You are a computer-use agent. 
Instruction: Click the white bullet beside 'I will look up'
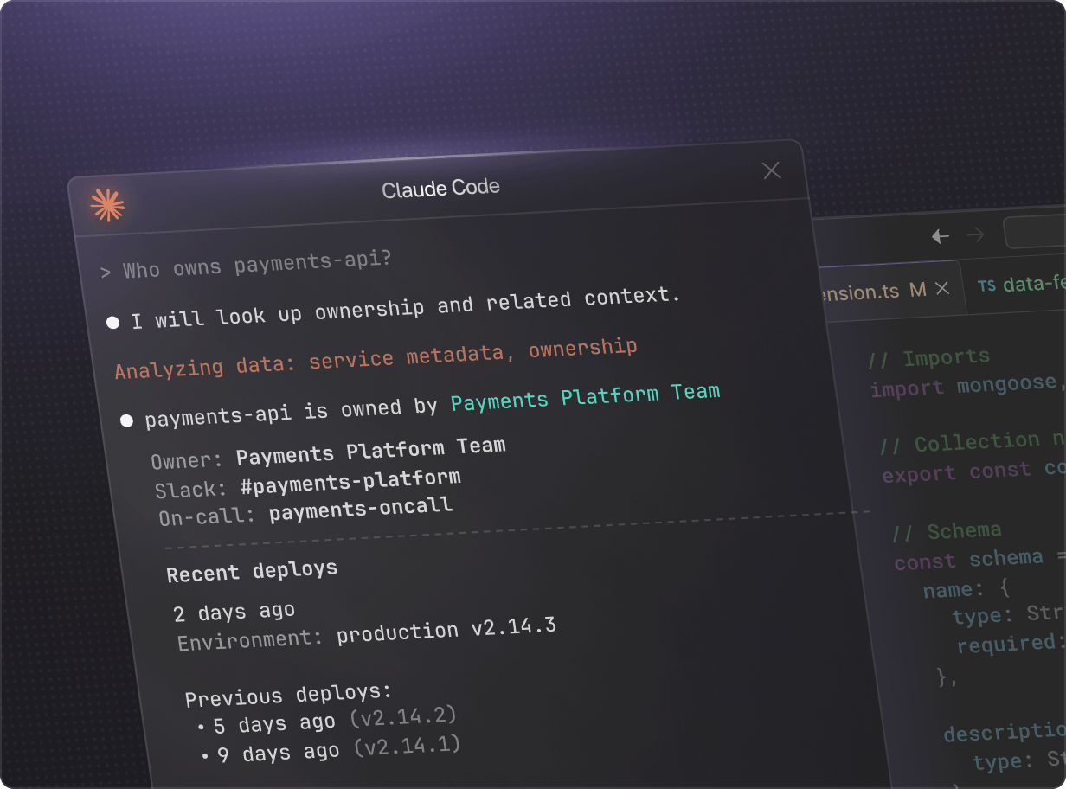coord(112,323)
